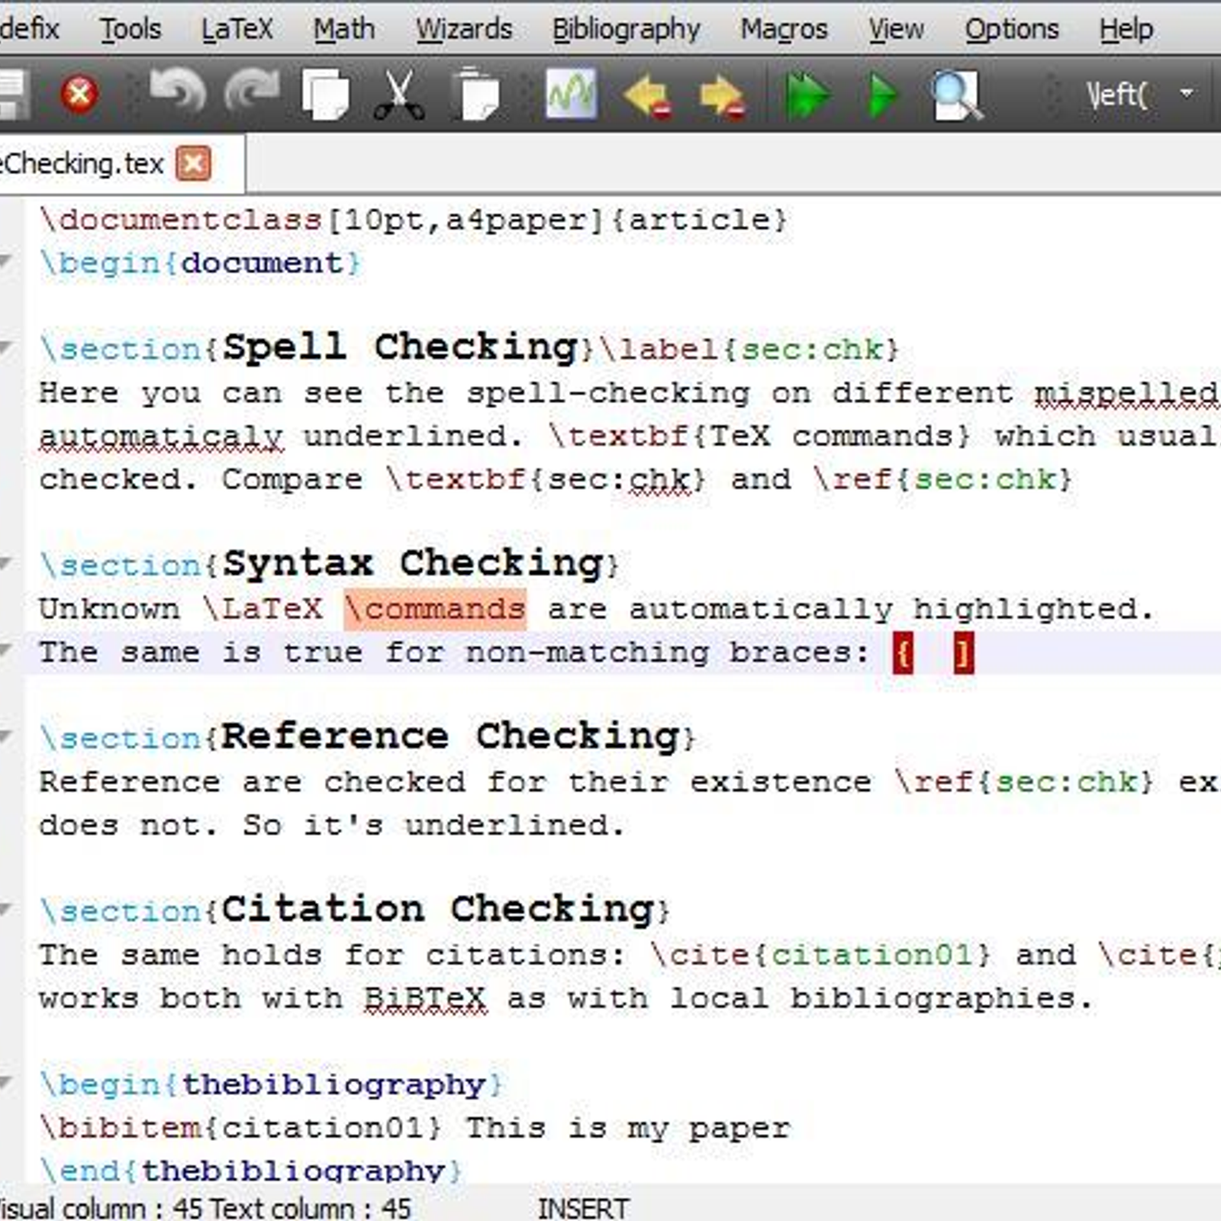Open the LaTeX menu
Image resolution: width=1221 pixels, height=1221 pixels.
point(237,29)
